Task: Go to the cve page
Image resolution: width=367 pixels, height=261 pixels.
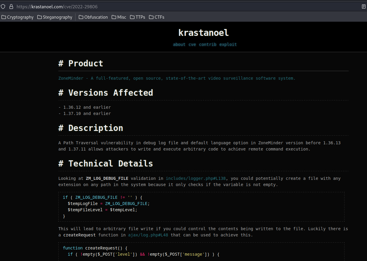Action: (x=192, y=44)
